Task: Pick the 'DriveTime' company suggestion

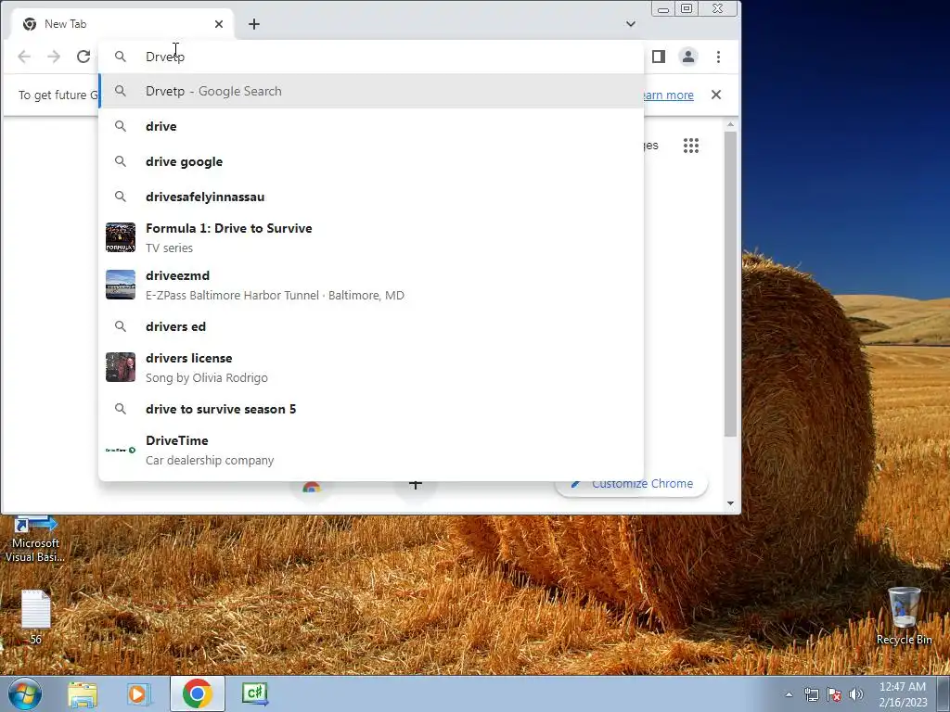Action: coord(371,450)
